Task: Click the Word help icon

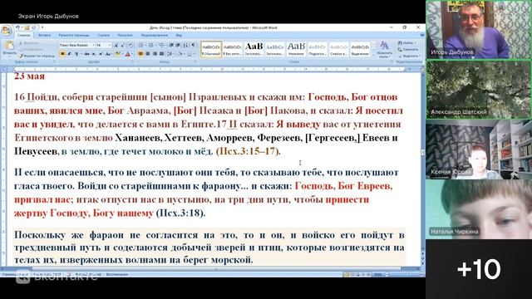Action: (x=421, y=35)
